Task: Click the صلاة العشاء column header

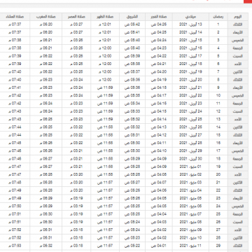Action: click(x=15, y=17)
